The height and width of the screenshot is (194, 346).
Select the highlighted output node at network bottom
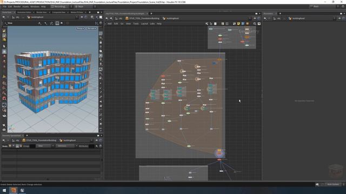(219, 153)
